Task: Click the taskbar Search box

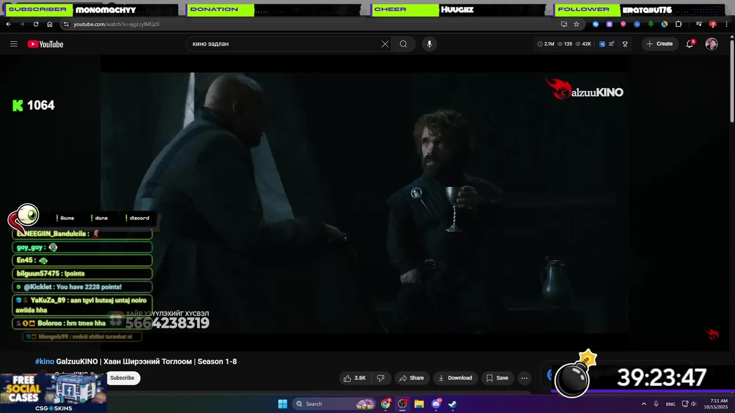Action: coord(335,404)
